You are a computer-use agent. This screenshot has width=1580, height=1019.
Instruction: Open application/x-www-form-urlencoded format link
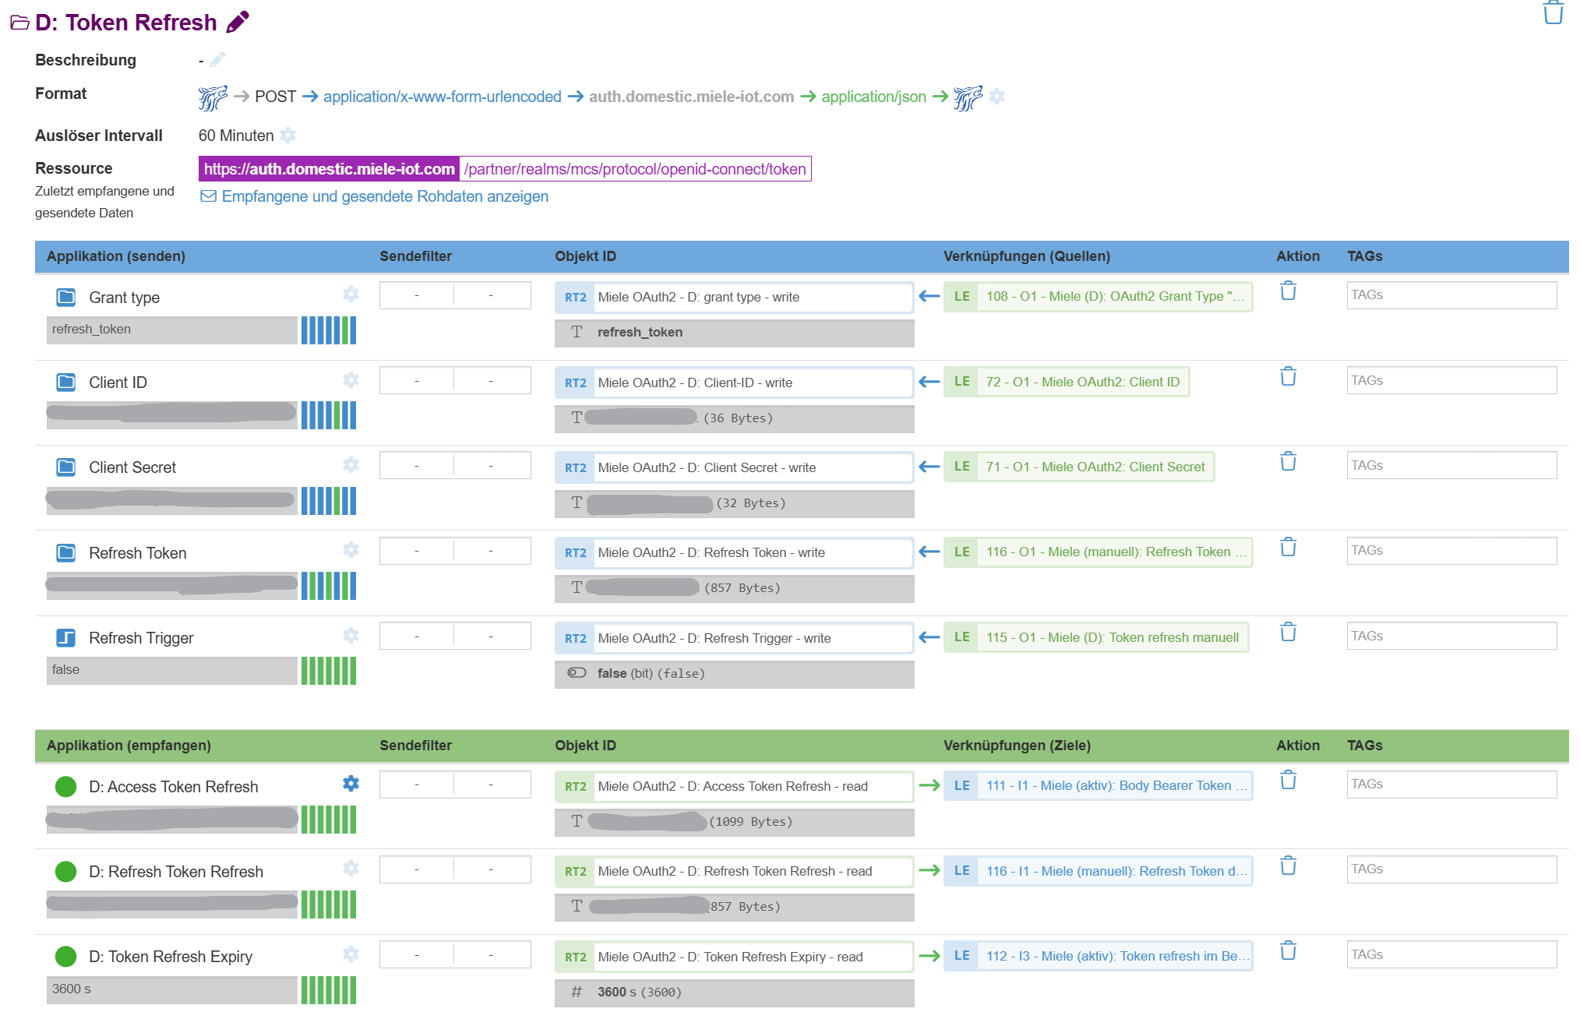442,97
